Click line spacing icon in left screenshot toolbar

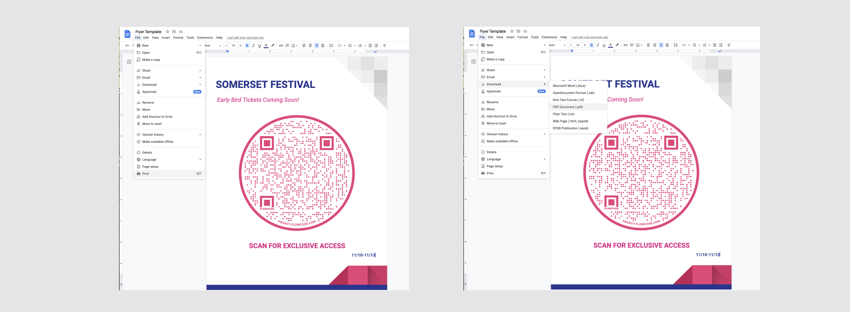[x=331, y=46]
